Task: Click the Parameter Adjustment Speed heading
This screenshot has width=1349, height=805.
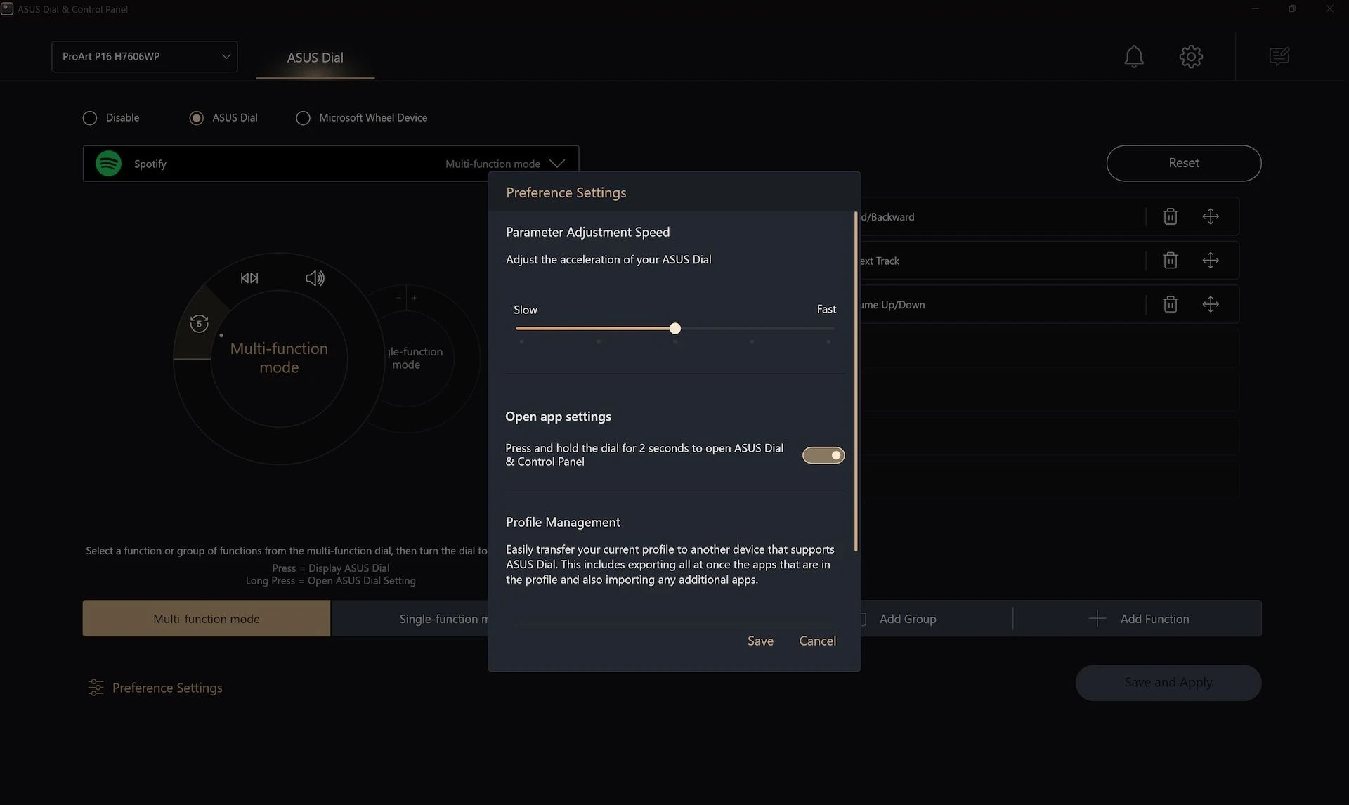Action: coord(587,232)
